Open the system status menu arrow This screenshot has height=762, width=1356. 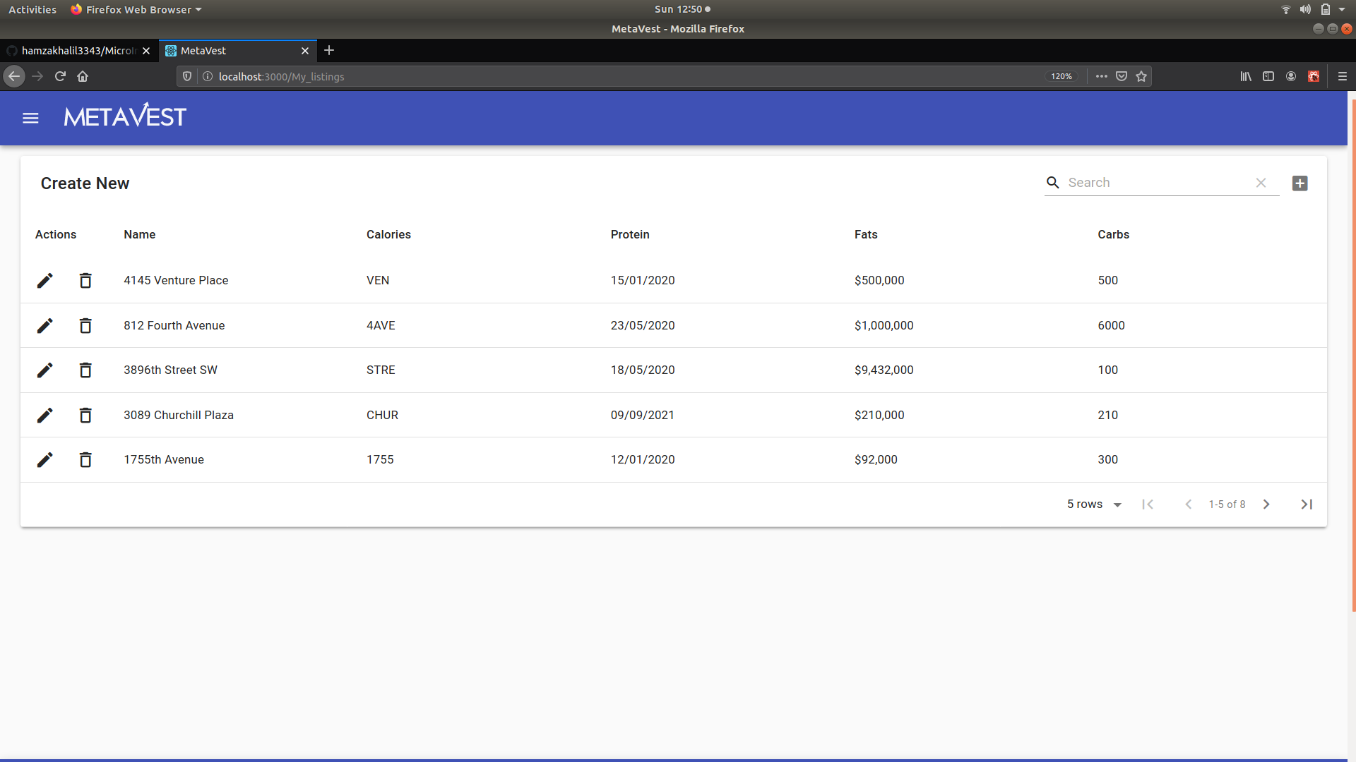click(1341, 9)
